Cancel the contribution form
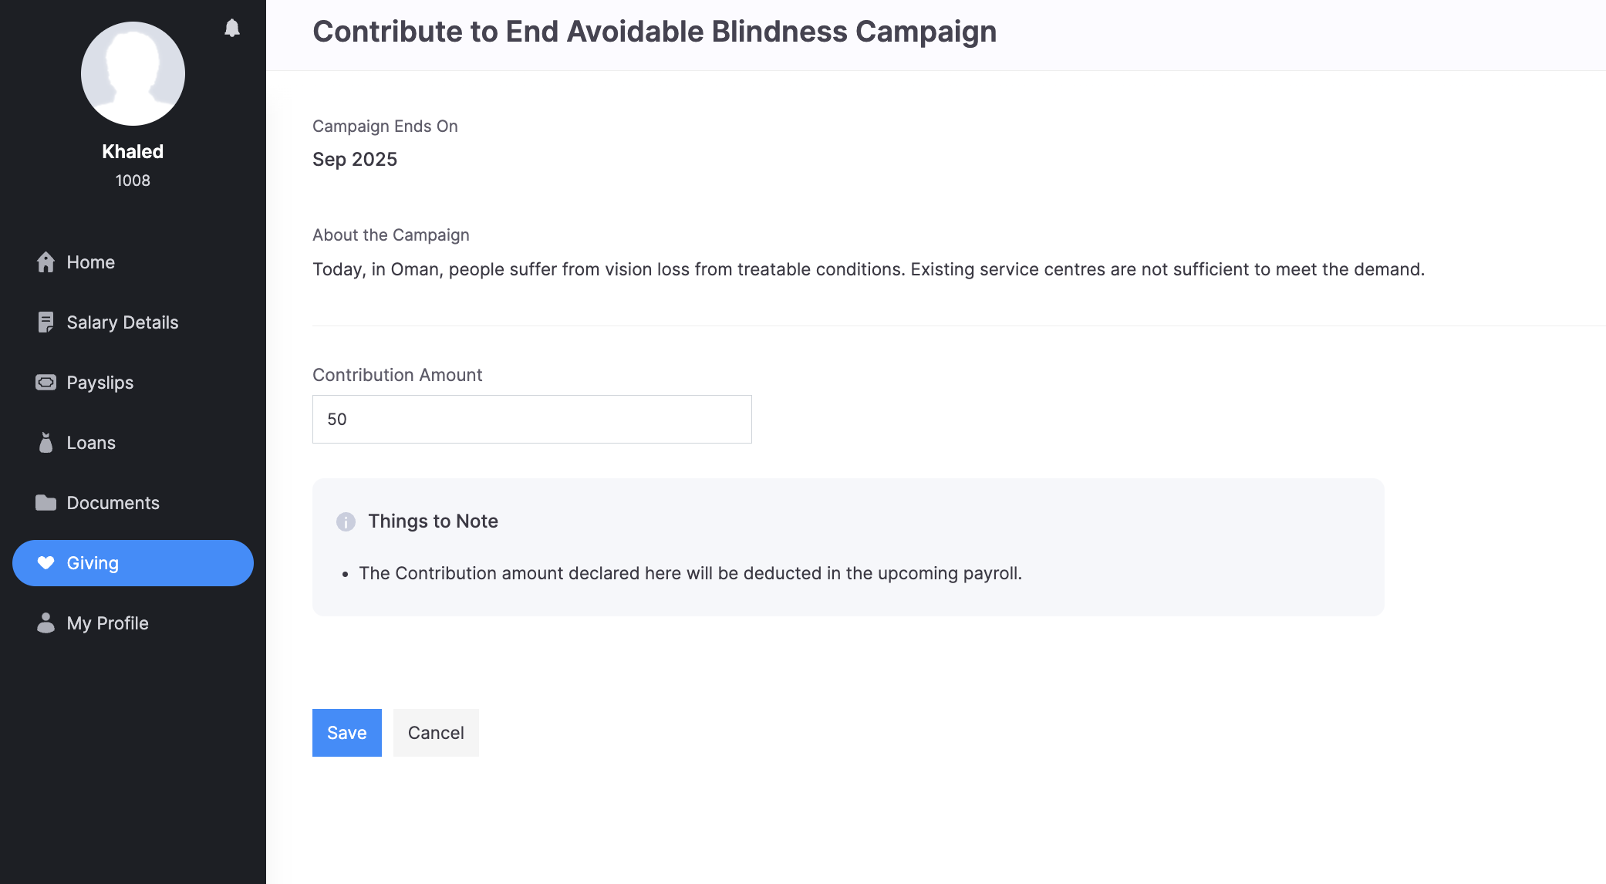 point(436,733)
